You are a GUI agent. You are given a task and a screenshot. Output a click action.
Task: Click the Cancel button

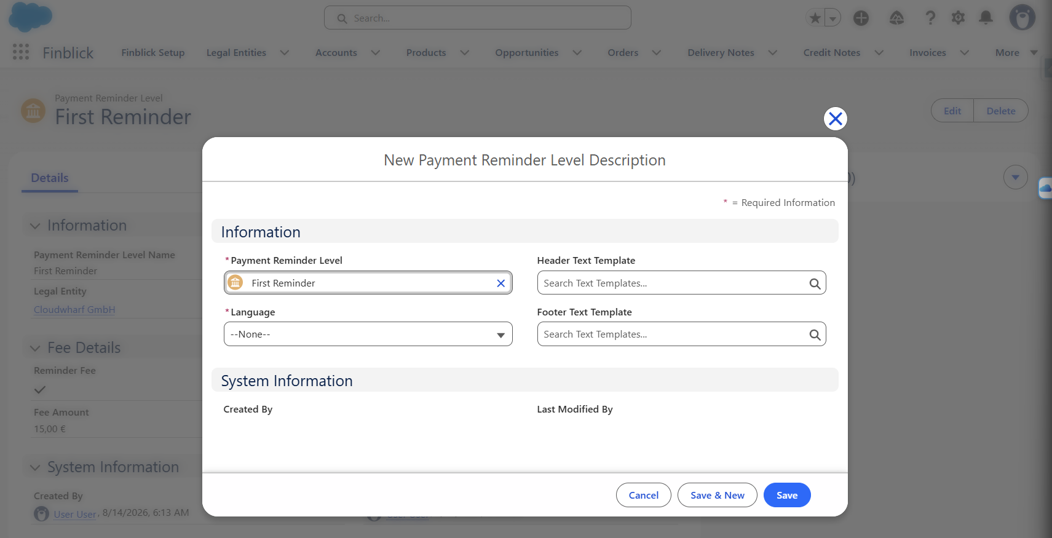point(643,495)
